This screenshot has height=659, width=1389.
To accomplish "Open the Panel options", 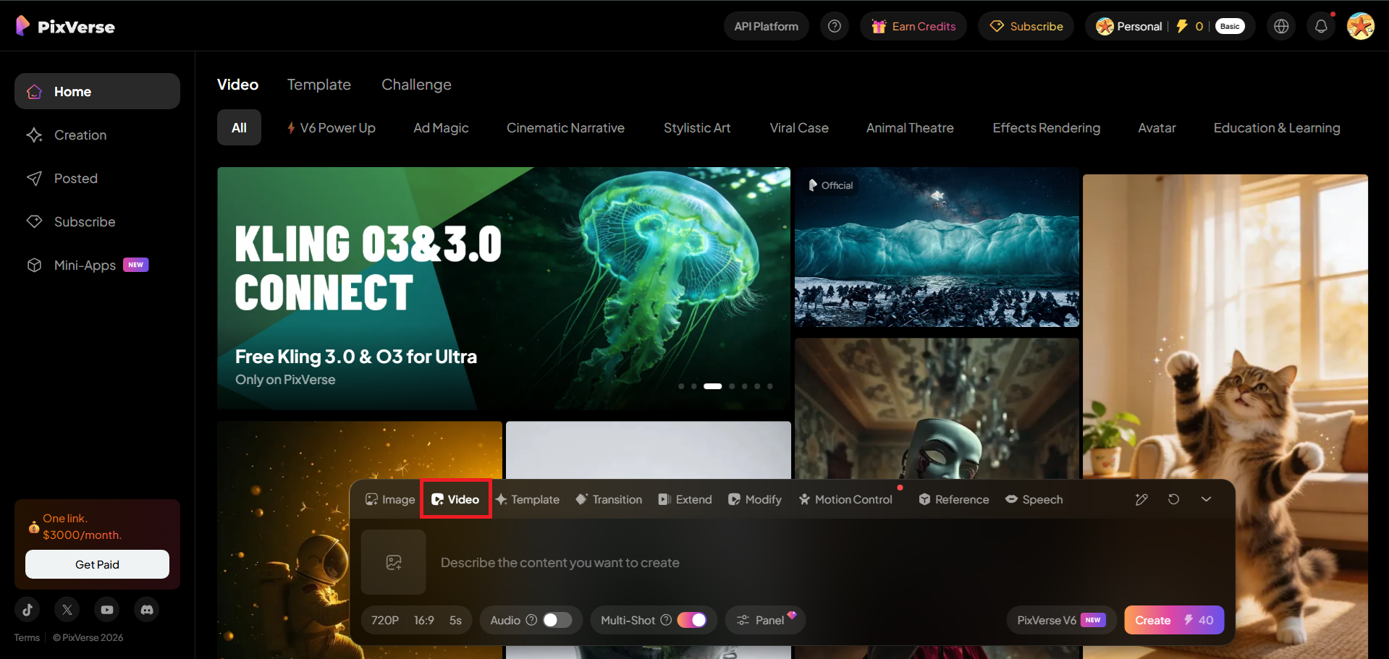I will (x=764, y=620).
